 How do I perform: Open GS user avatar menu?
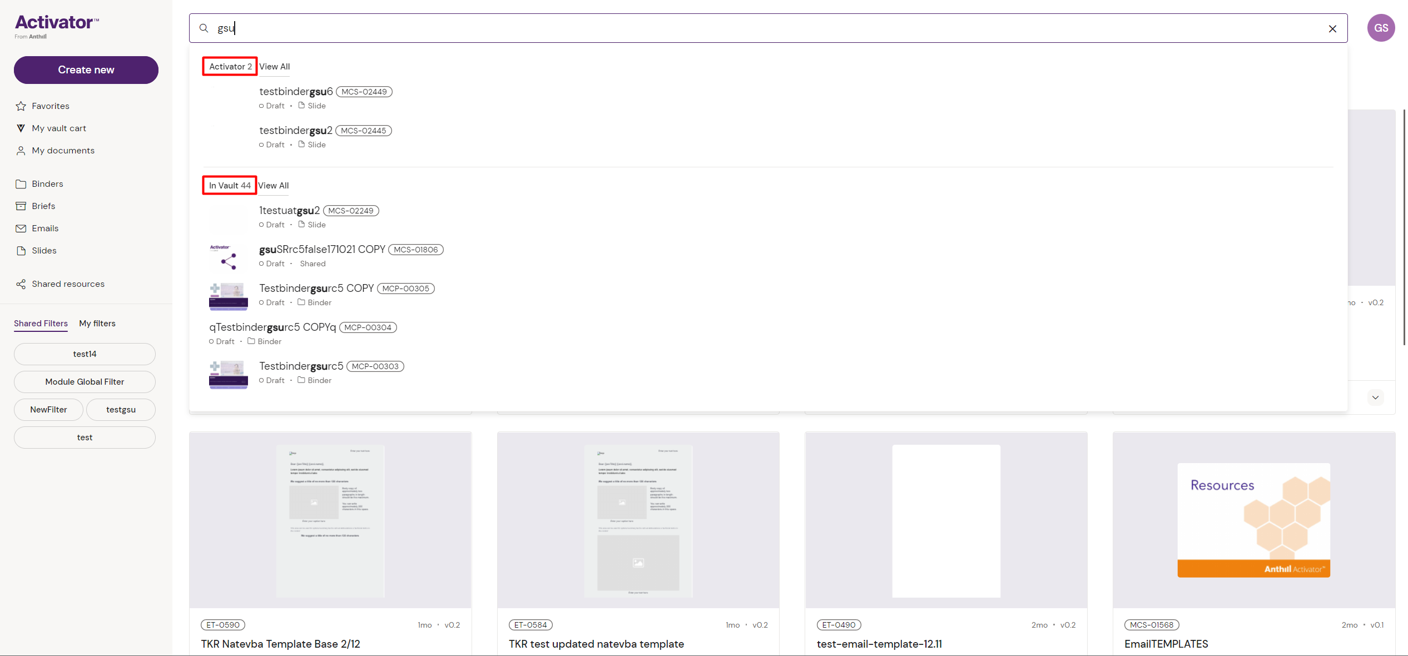1381,28
